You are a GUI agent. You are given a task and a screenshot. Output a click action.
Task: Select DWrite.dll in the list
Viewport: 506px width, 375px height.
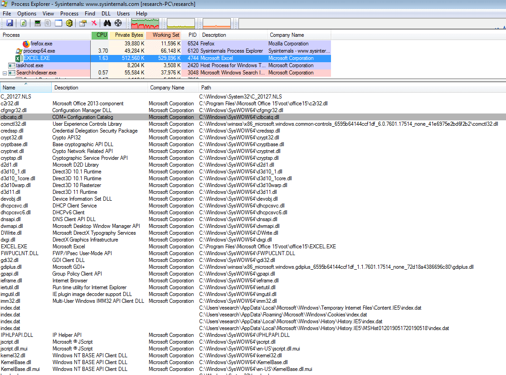[x=253, y=233]
